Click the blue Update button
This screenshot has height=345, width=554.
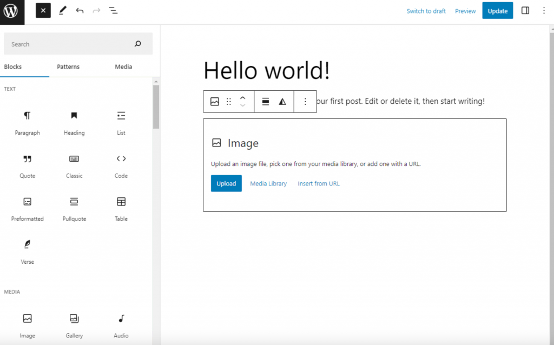point(497,11)
